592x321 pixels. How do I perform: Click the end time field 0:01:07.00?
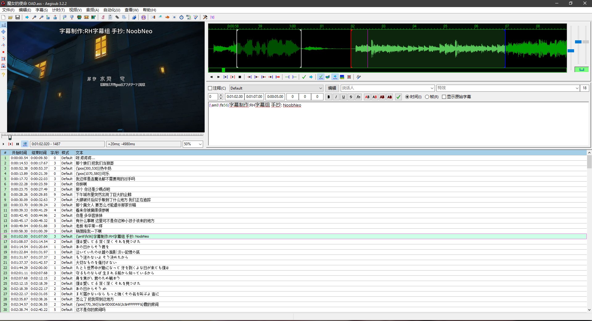pyautogui.click(x=254, y=97)
